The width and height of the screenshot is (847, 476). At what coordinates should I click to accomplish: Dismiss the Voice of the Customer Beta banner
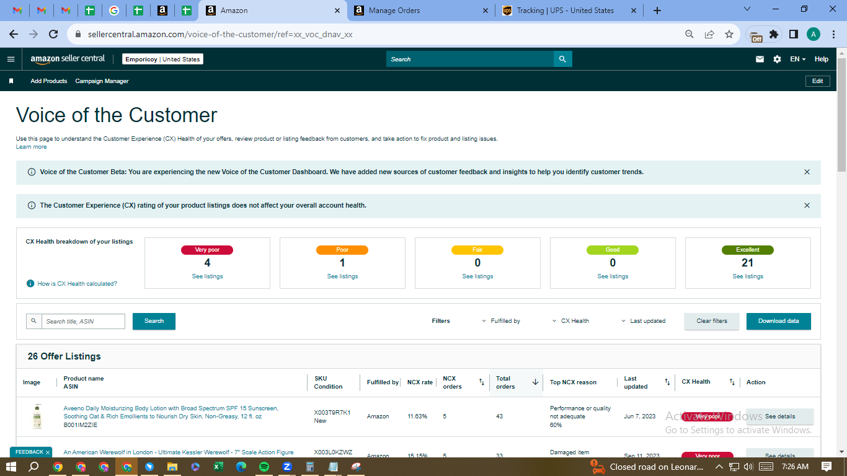pos(807,172)
